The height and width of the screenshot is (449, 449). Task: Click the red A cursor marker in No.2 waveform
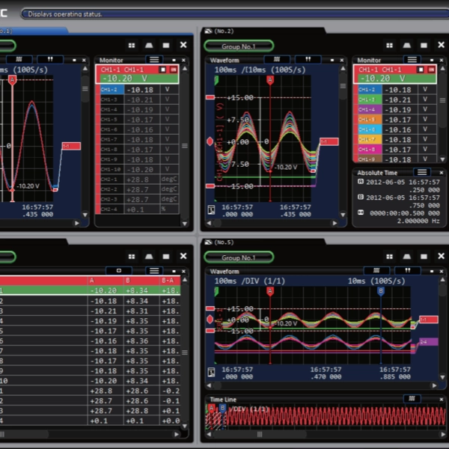coord(270,79)
